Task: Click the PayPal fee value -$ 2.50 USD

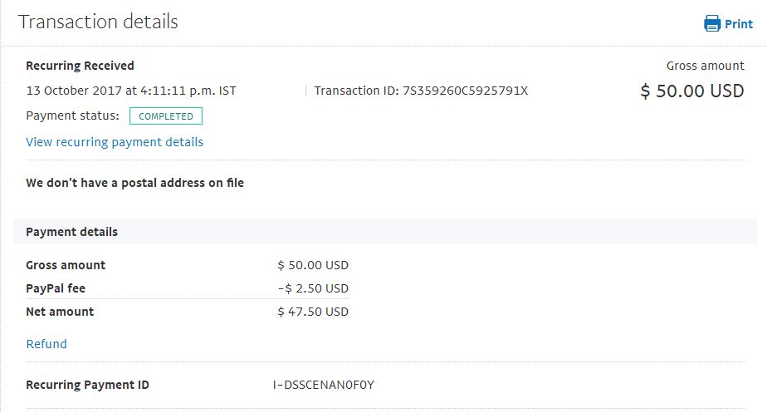Action: pos(313,288)
